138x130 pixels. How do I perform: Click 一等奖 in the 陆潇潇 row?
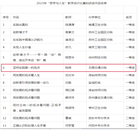130,25
